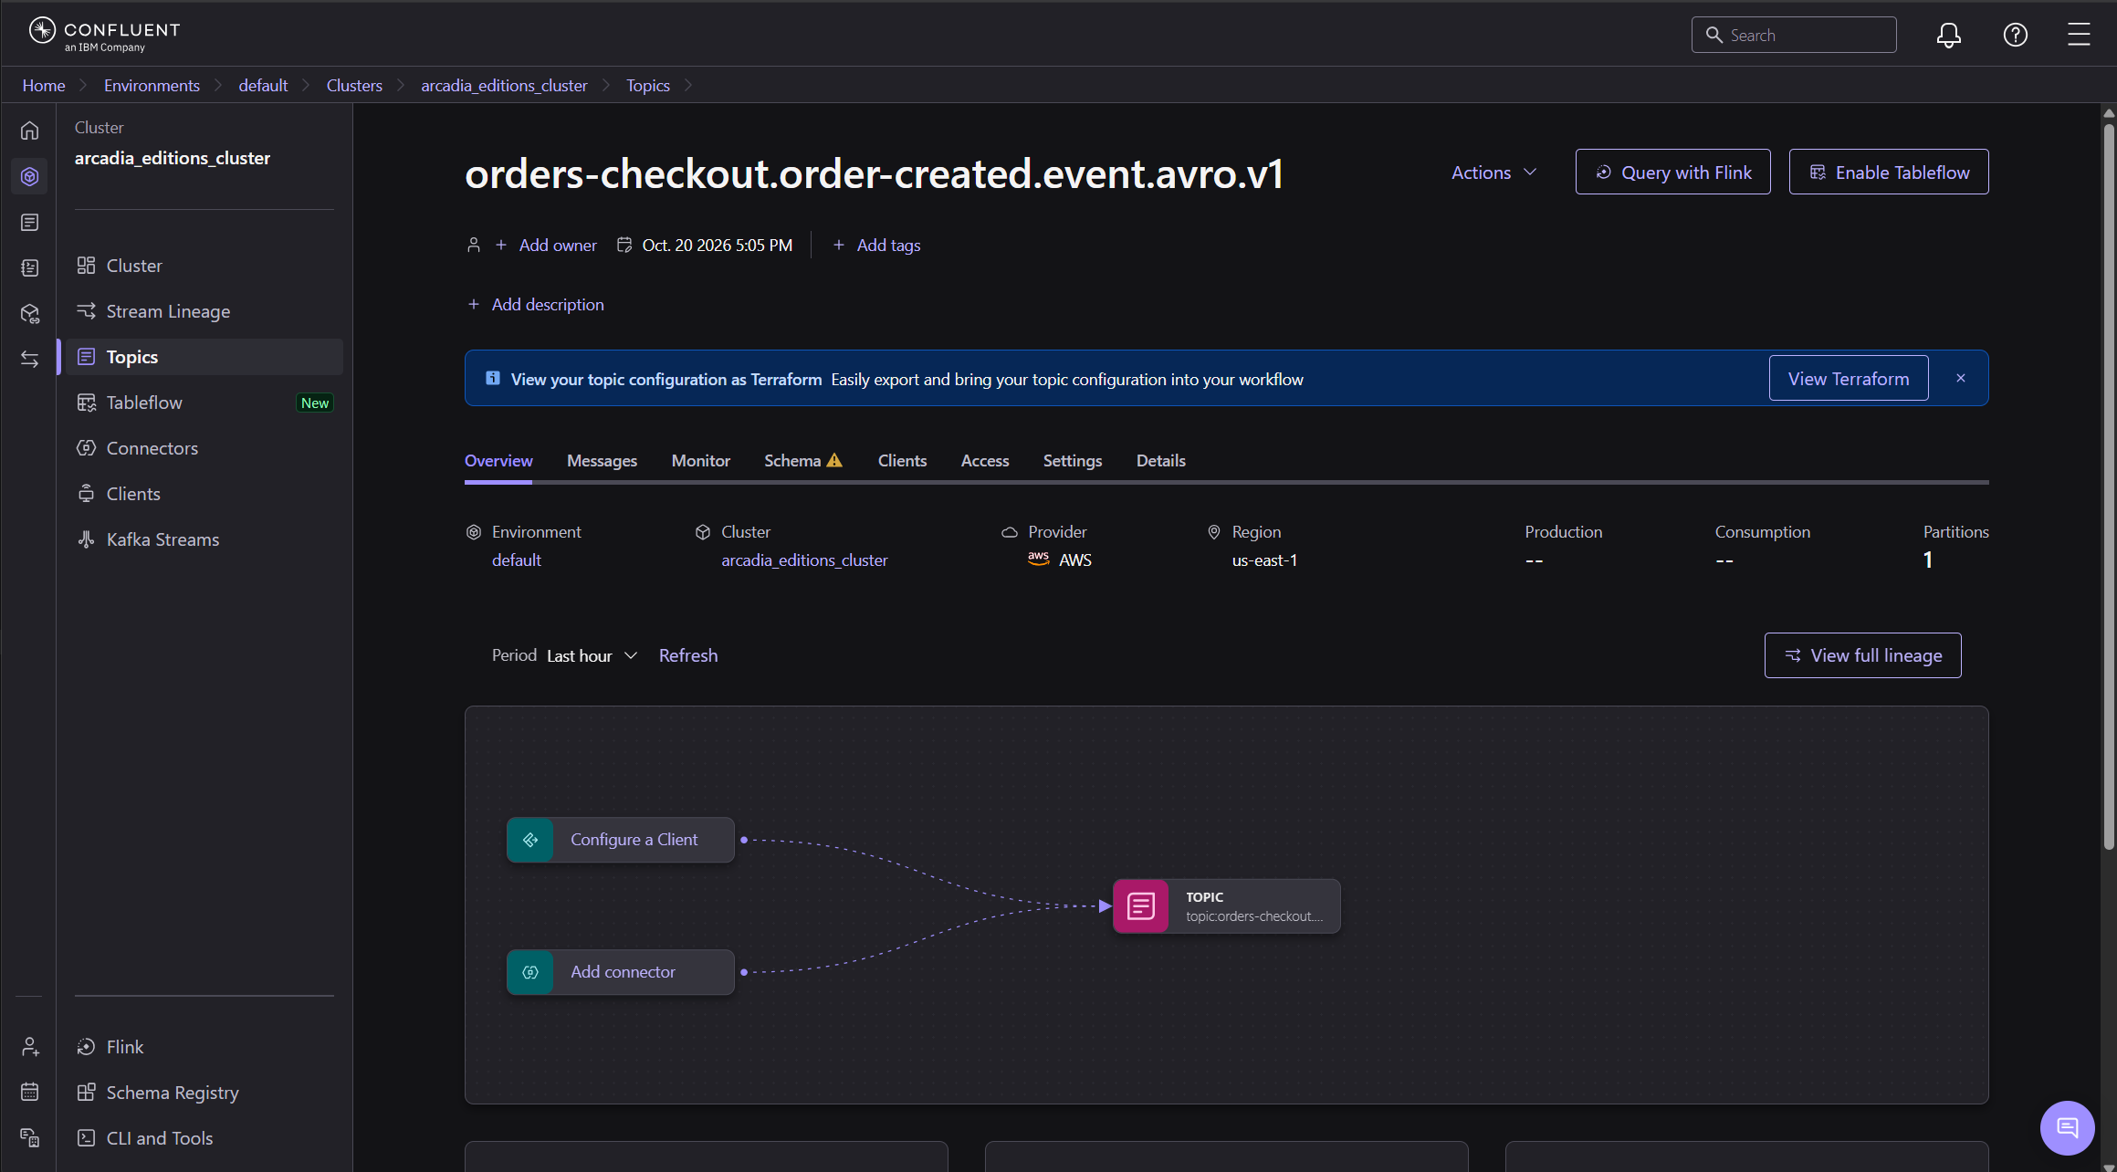Click the Add connector node icon

[530, 972]
